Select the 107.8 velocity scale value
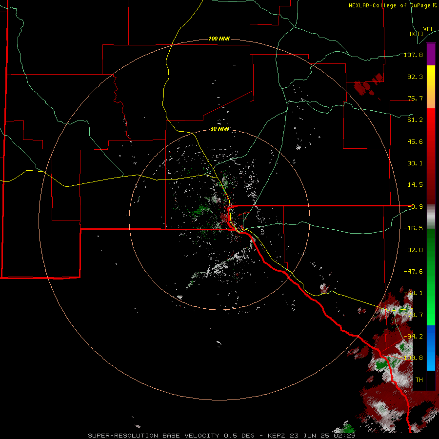 [x=413, y=55]
